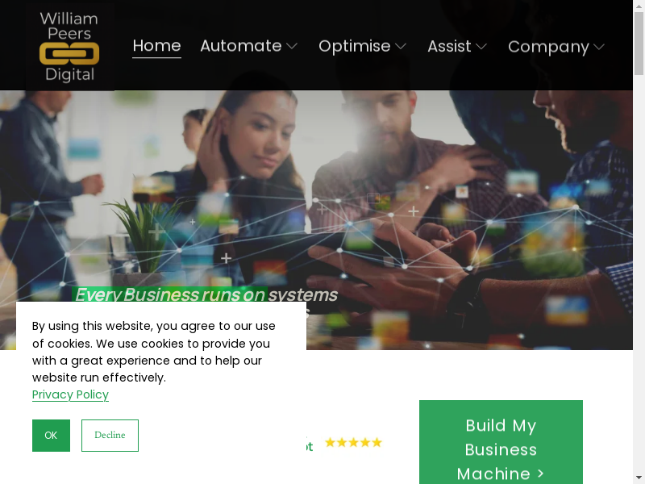Accept cookies with the OK button
Image resolution: width=645 pixels, height=484 pixels.
click(51, 436)
